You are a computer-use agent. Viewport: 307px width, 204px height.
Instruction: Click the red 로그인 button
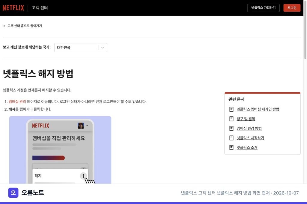[292, 8]
